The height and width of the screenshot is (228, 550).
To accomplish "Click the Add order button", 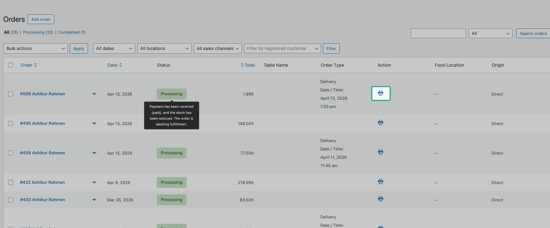I will click(41, 19).
